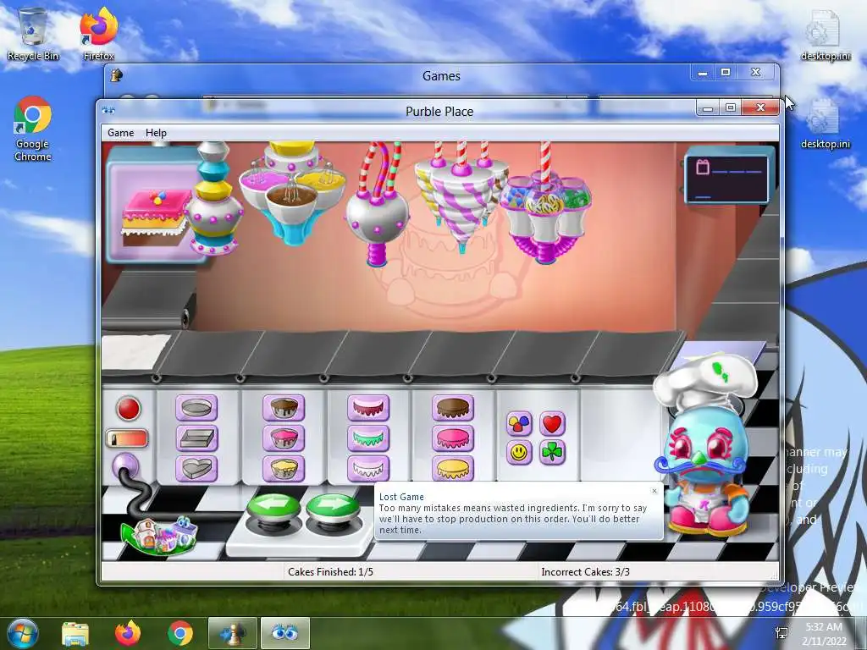Select the heart-shaped cake pan button
Viewport: 867px width, 650px height.
[196, 468]
